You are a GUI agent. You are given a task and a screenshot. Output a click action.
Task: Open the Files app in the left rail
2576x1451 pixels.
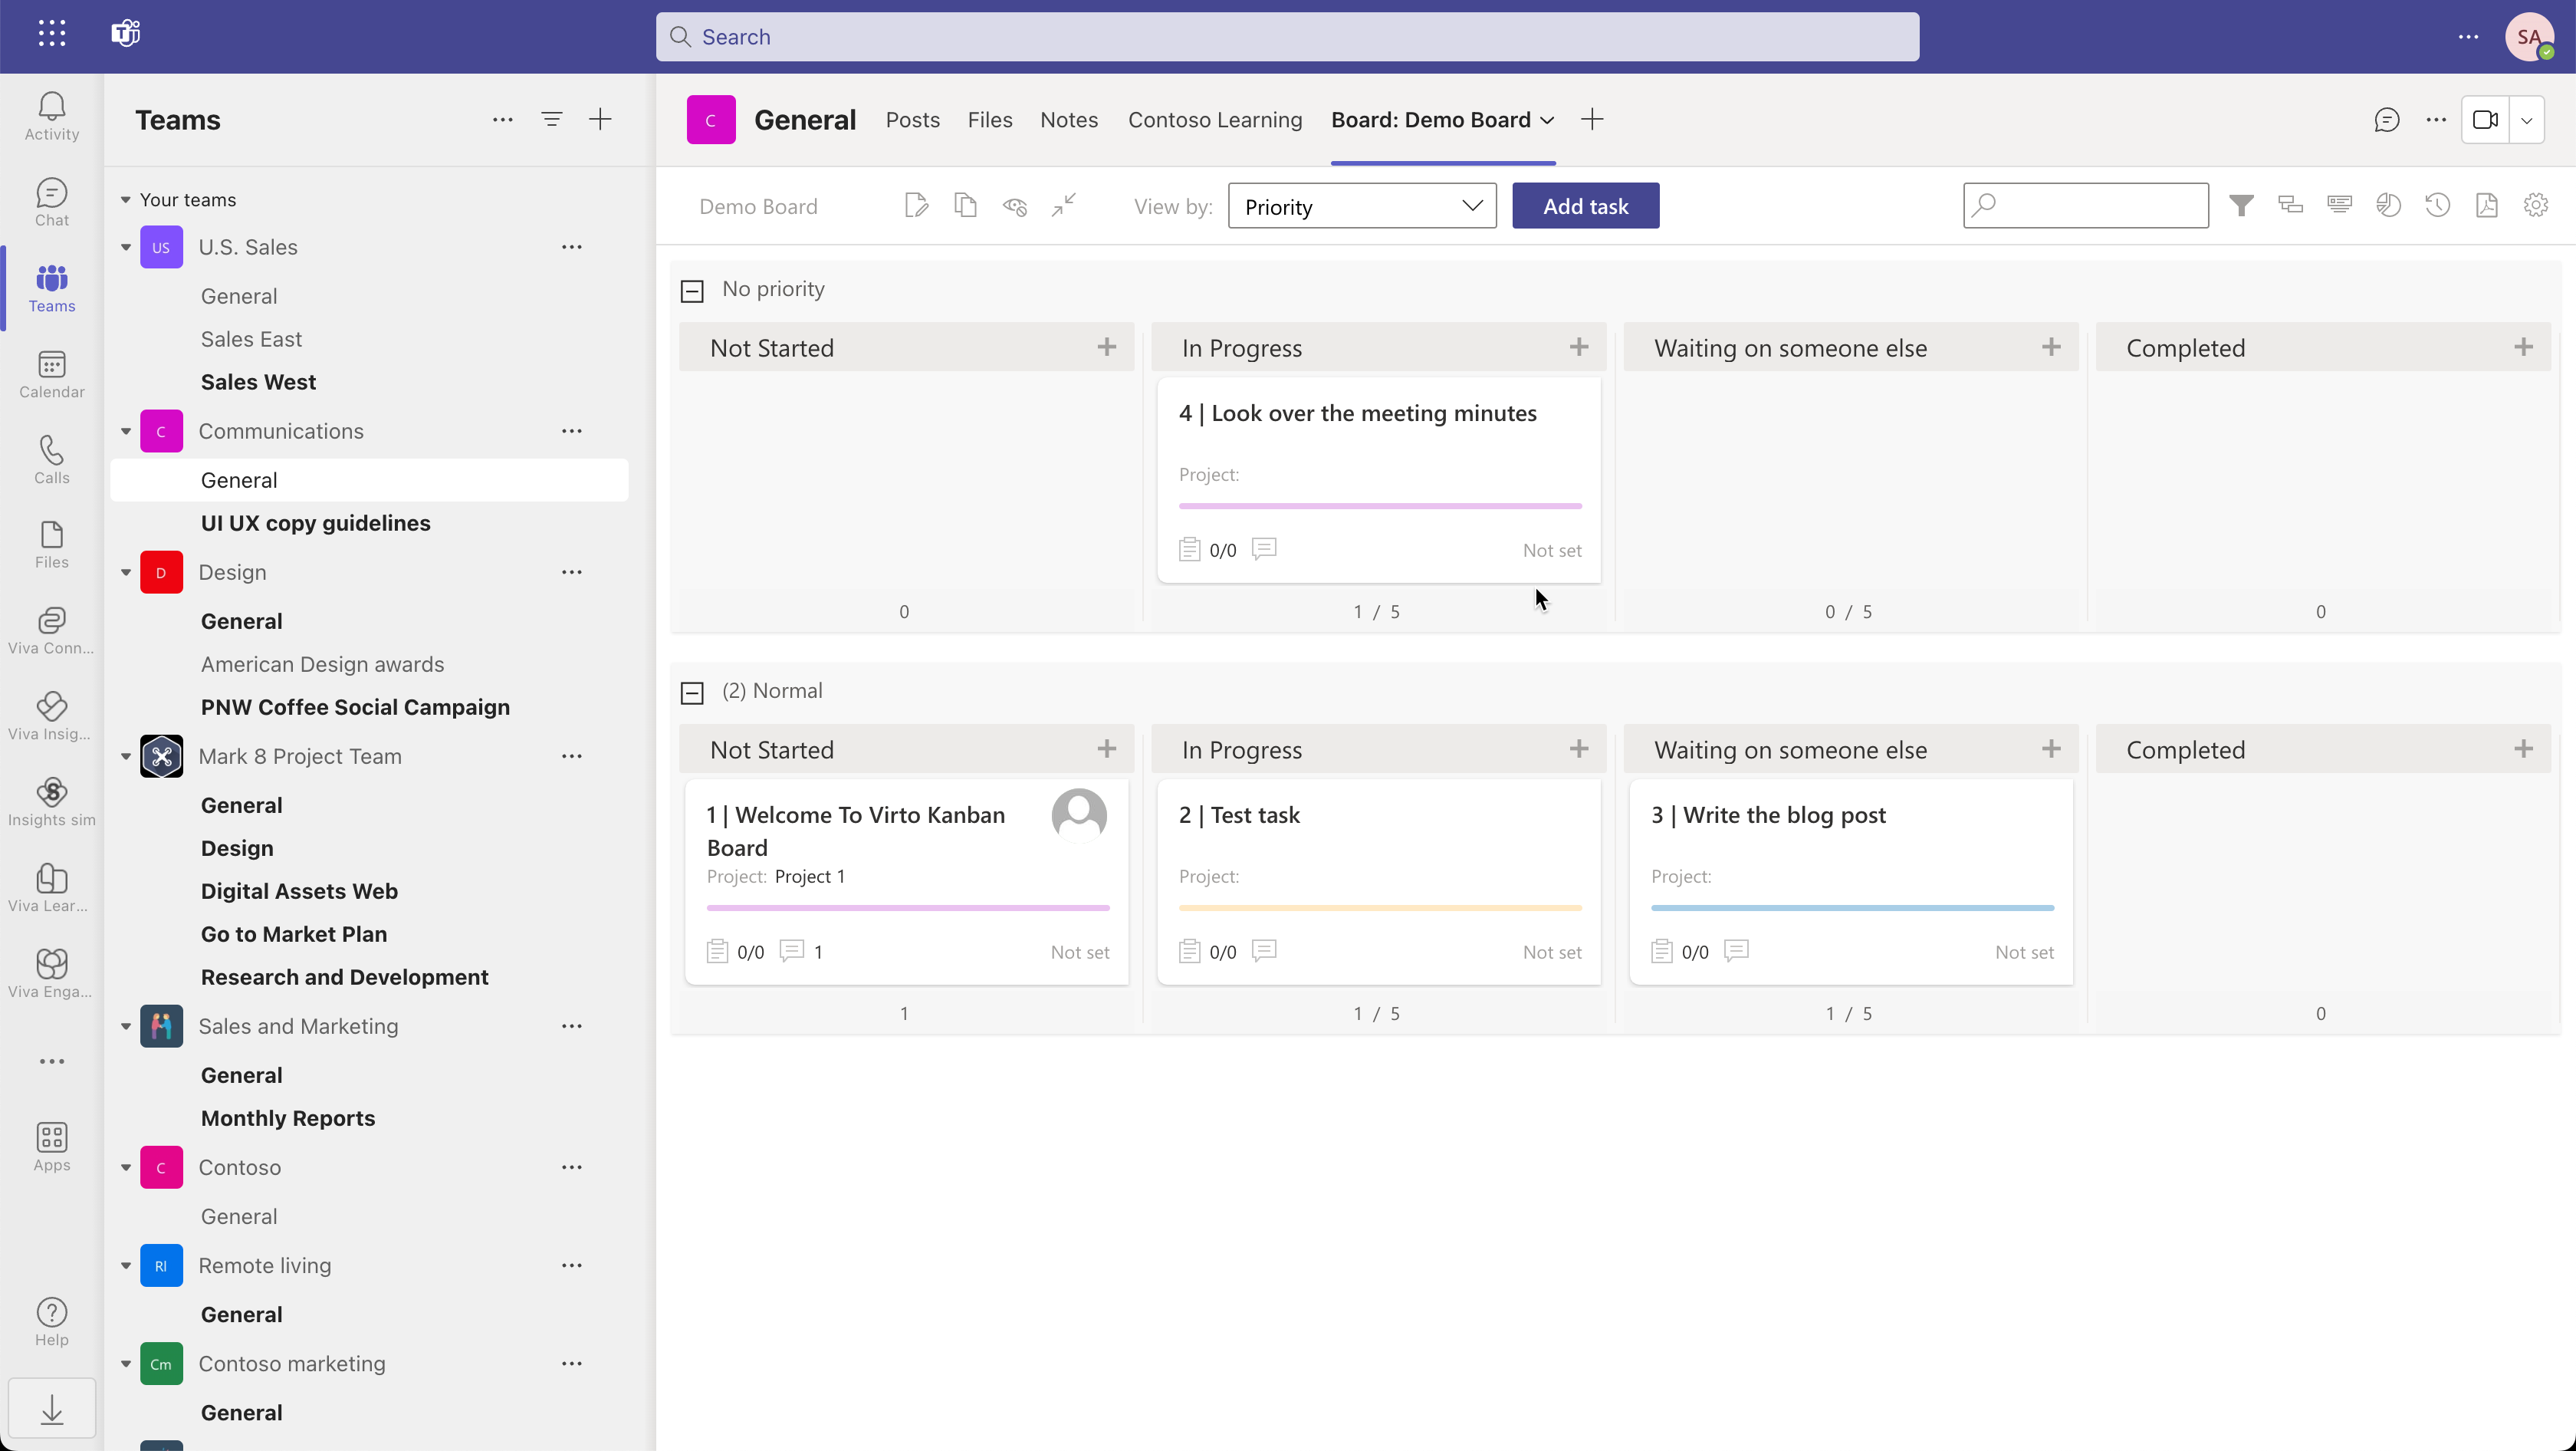point(51,545)
